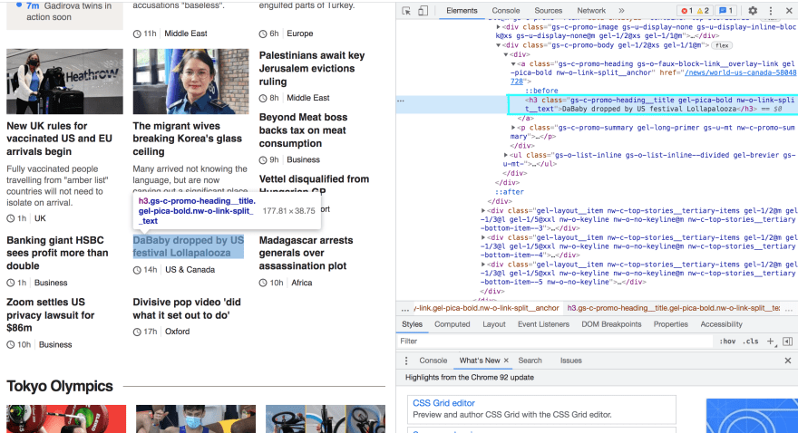Open Banking giant HSBC profit headline
798x433 pixels.
[x=57, y=253]
